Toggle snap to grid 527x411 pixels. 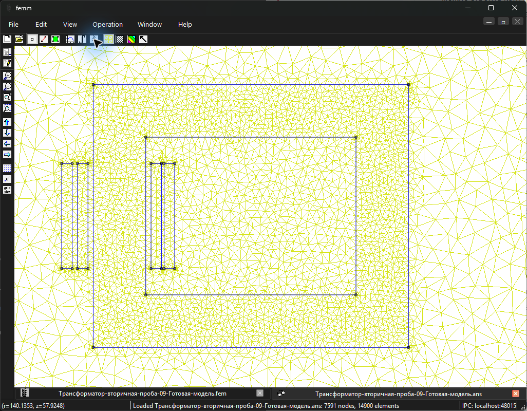(7, 179)
